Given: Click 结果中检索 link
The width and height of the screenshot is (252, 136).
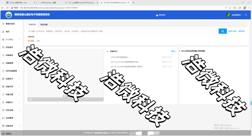Looking at the screenshot, I should point(232,31).
